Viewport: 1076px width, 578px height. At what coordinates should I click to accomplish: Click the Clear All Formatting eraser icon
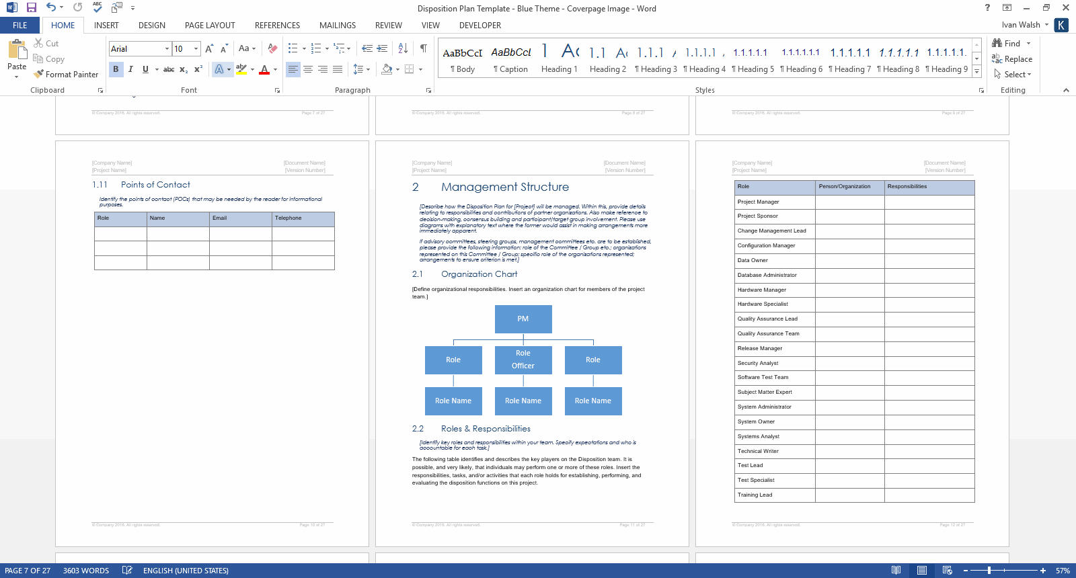click(x=272, y=48)
